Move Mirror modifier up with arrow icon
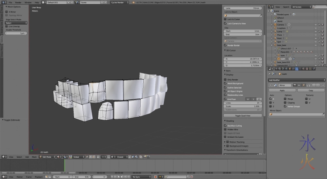The image size is (327, 179). pyautogui.click(x=314, y=85)
